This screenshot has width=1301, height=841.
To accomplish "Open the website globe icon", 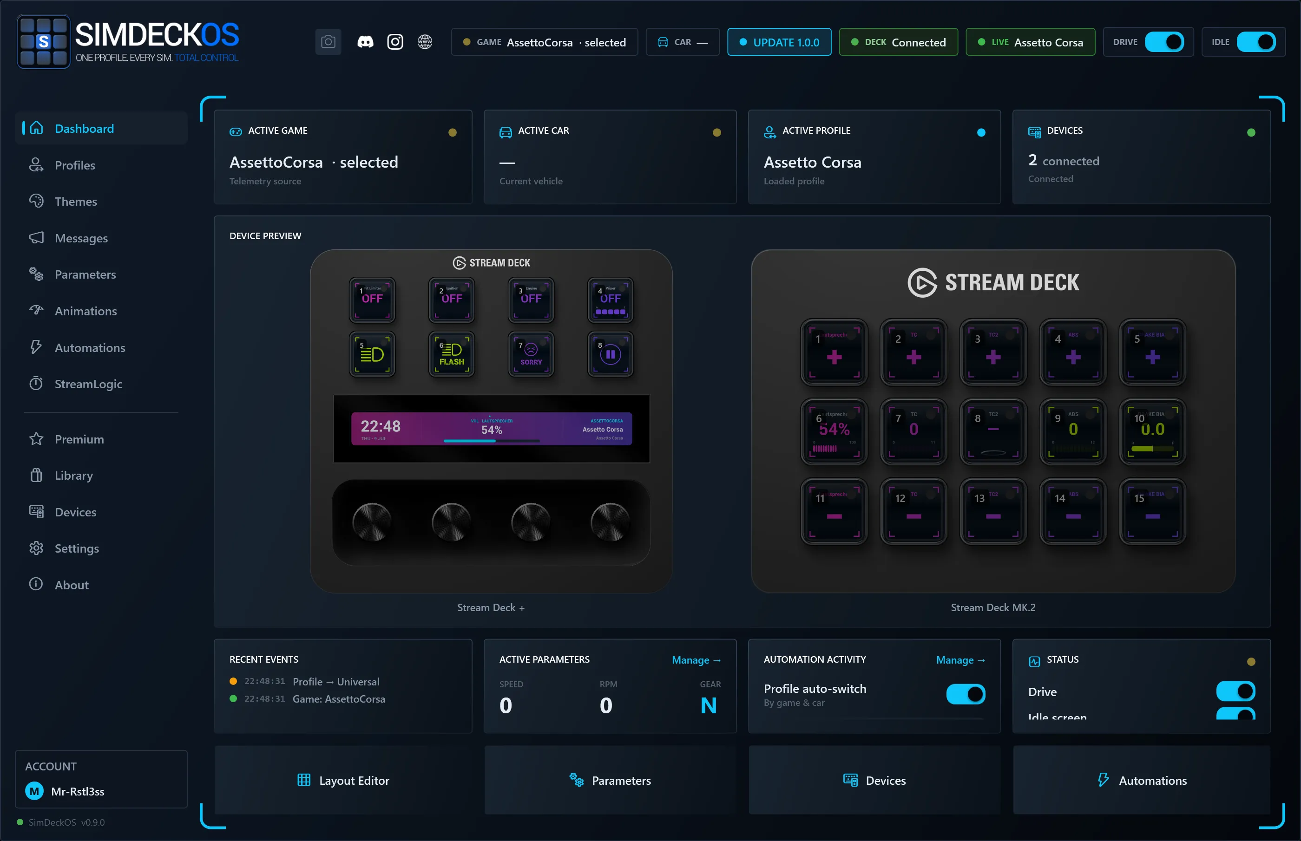I will [425, 42].
